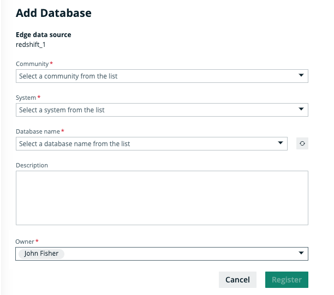
Task: Click the empty area of Owner field
Action: (180, 254)
